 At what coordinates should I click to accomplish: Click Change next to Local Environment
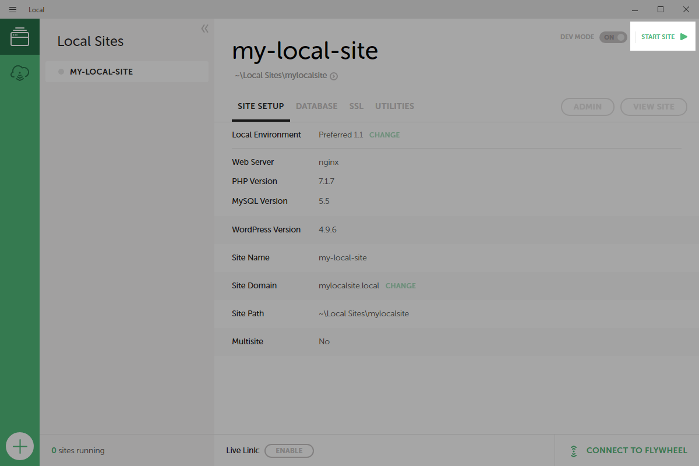[384, 135]
